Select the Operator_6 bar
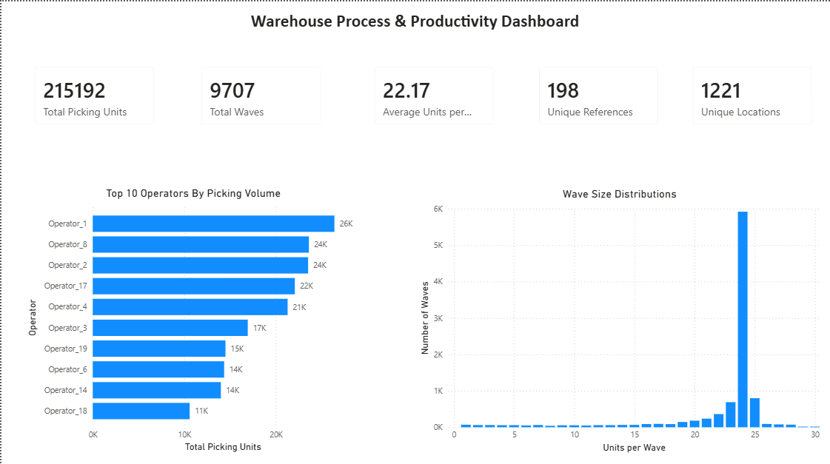Screen dimensions: 830x464 (158, 369)
